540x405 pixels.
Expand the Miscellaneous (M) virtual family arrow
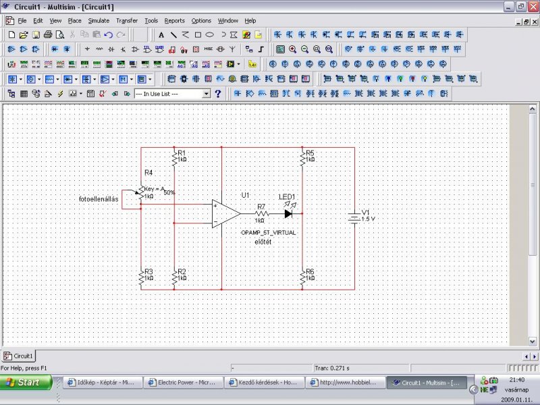pos(132,79)
